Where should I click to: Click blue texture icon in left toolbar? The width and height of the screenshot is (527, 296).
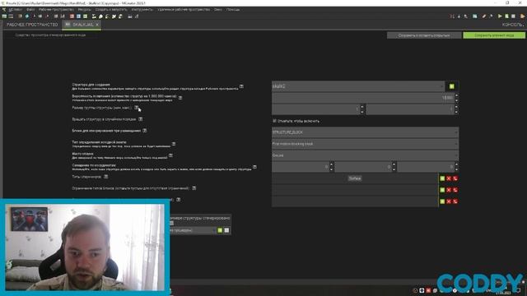[78, 16]
